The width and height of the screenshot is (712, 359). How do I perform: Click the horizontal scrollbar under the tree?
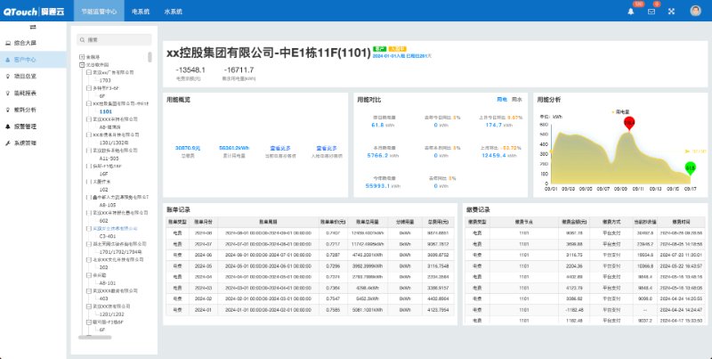93,337
